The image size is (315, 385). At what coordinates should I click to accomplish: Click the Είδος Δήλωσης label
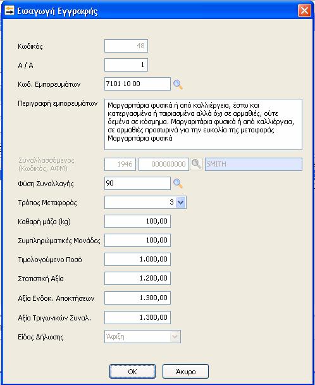pyautogui.click(x=40, y=337)
